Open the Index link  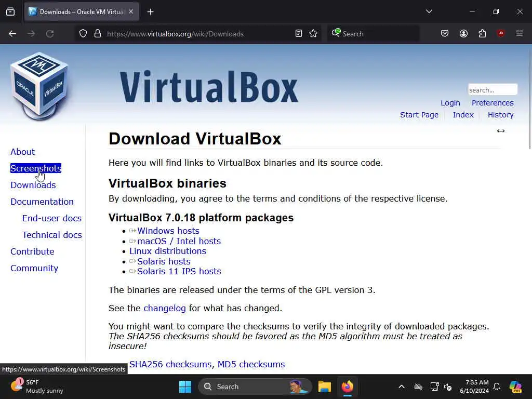tap(463, 115)
